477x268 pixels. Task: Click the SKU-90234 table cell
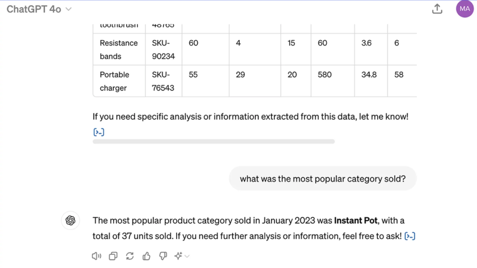pyautogui.click(x=163, y=50)
